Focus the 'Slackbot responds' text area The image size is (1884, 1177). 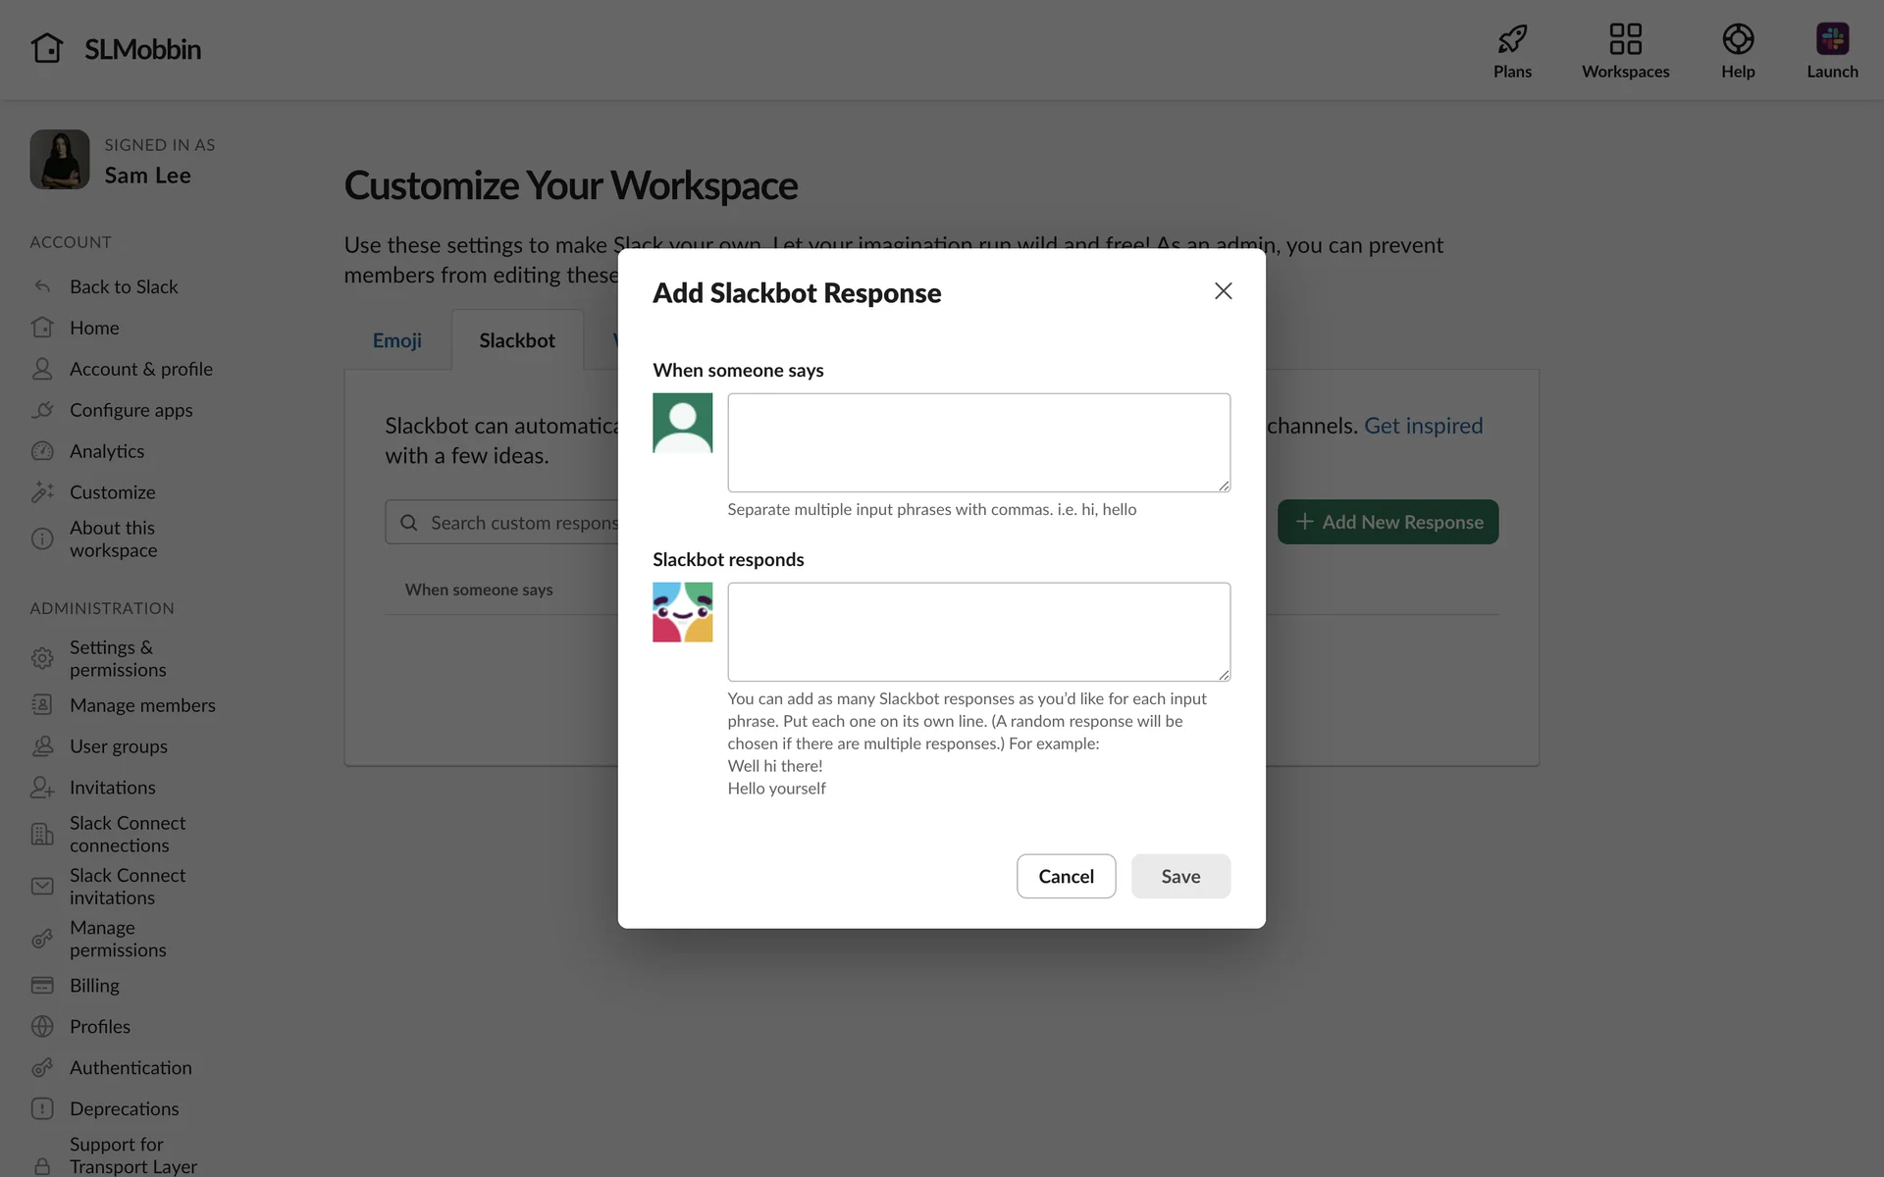(978, 632)
